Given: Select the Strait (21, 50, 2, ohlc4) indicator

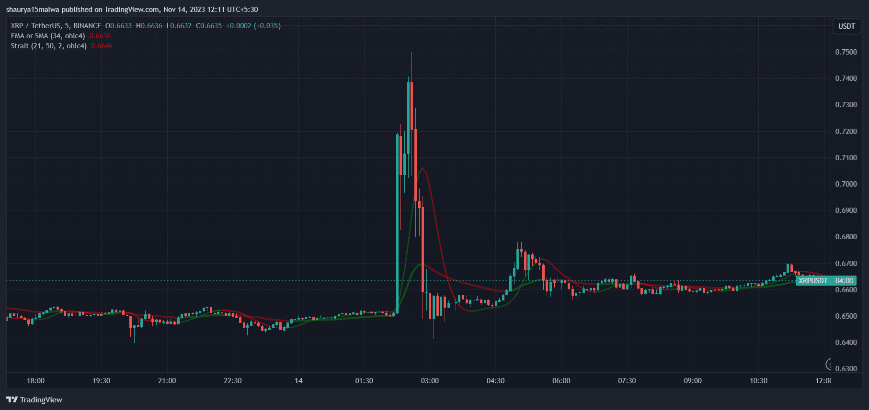Looking at the screenshot, I should click(x=49, y=46).
